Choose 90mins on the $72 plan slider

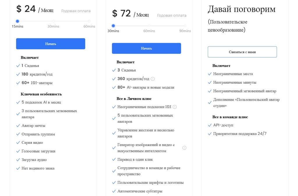(185, 26)
